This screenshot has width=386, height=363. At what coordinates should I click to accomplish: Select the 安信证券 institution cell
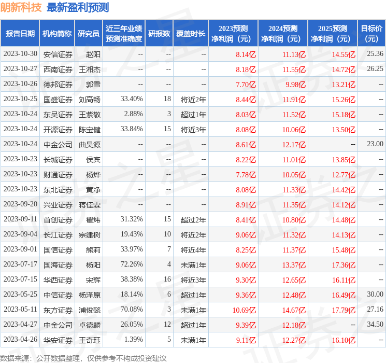pyautogui.click(x=58, y=54)
